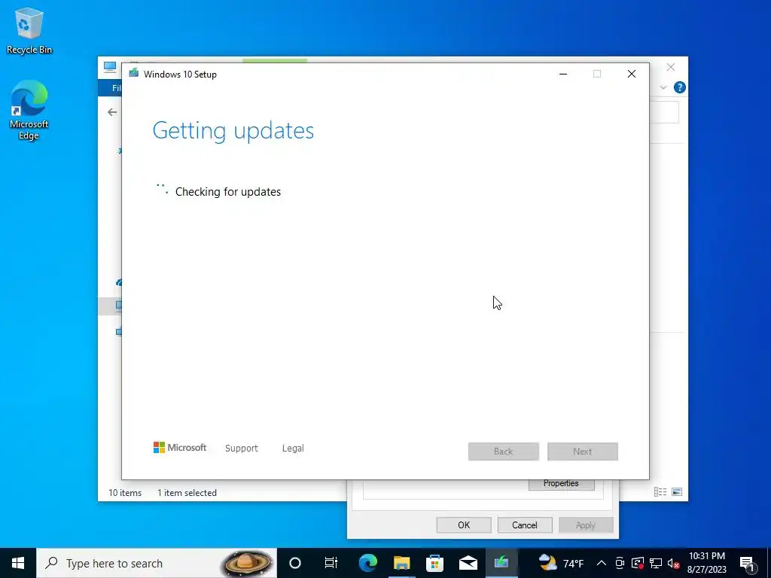
Task: Click OK in the properties dialog
Action: click(x=464, y=525)
